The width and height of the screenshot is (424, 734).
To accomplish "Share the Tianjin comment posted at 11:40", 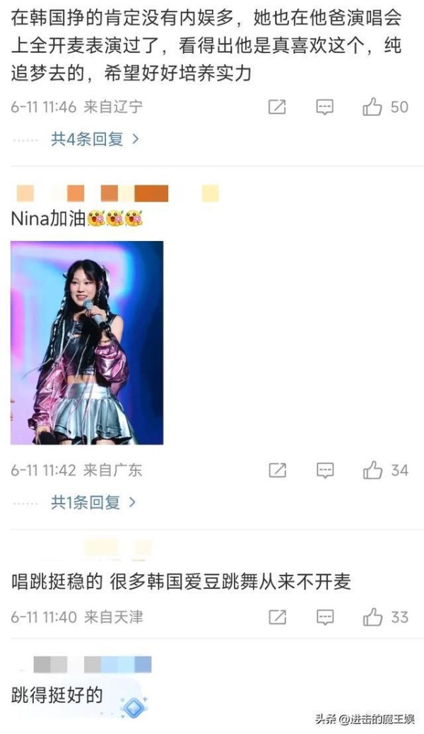I will coord(278,617).
